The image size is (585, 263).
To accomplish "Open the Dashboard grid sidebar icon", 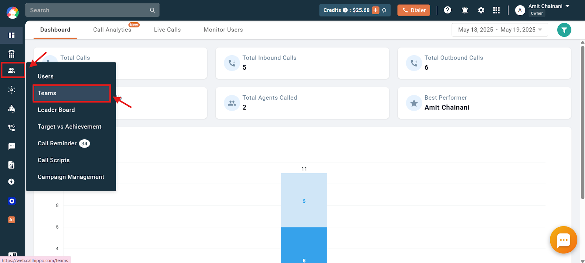I will 12,35.
